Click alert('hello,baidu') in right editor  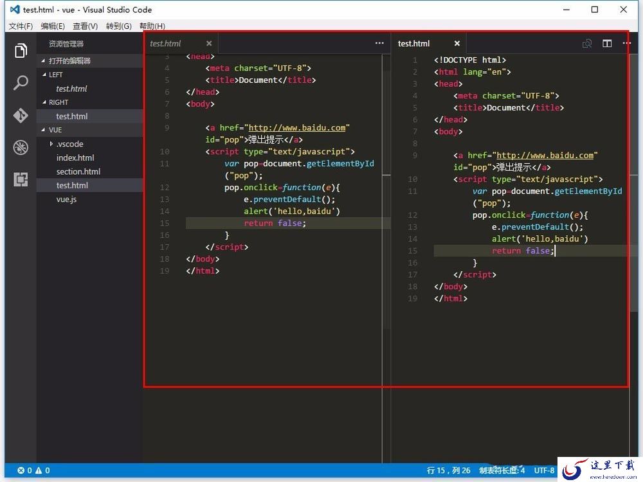coord(539,239)
